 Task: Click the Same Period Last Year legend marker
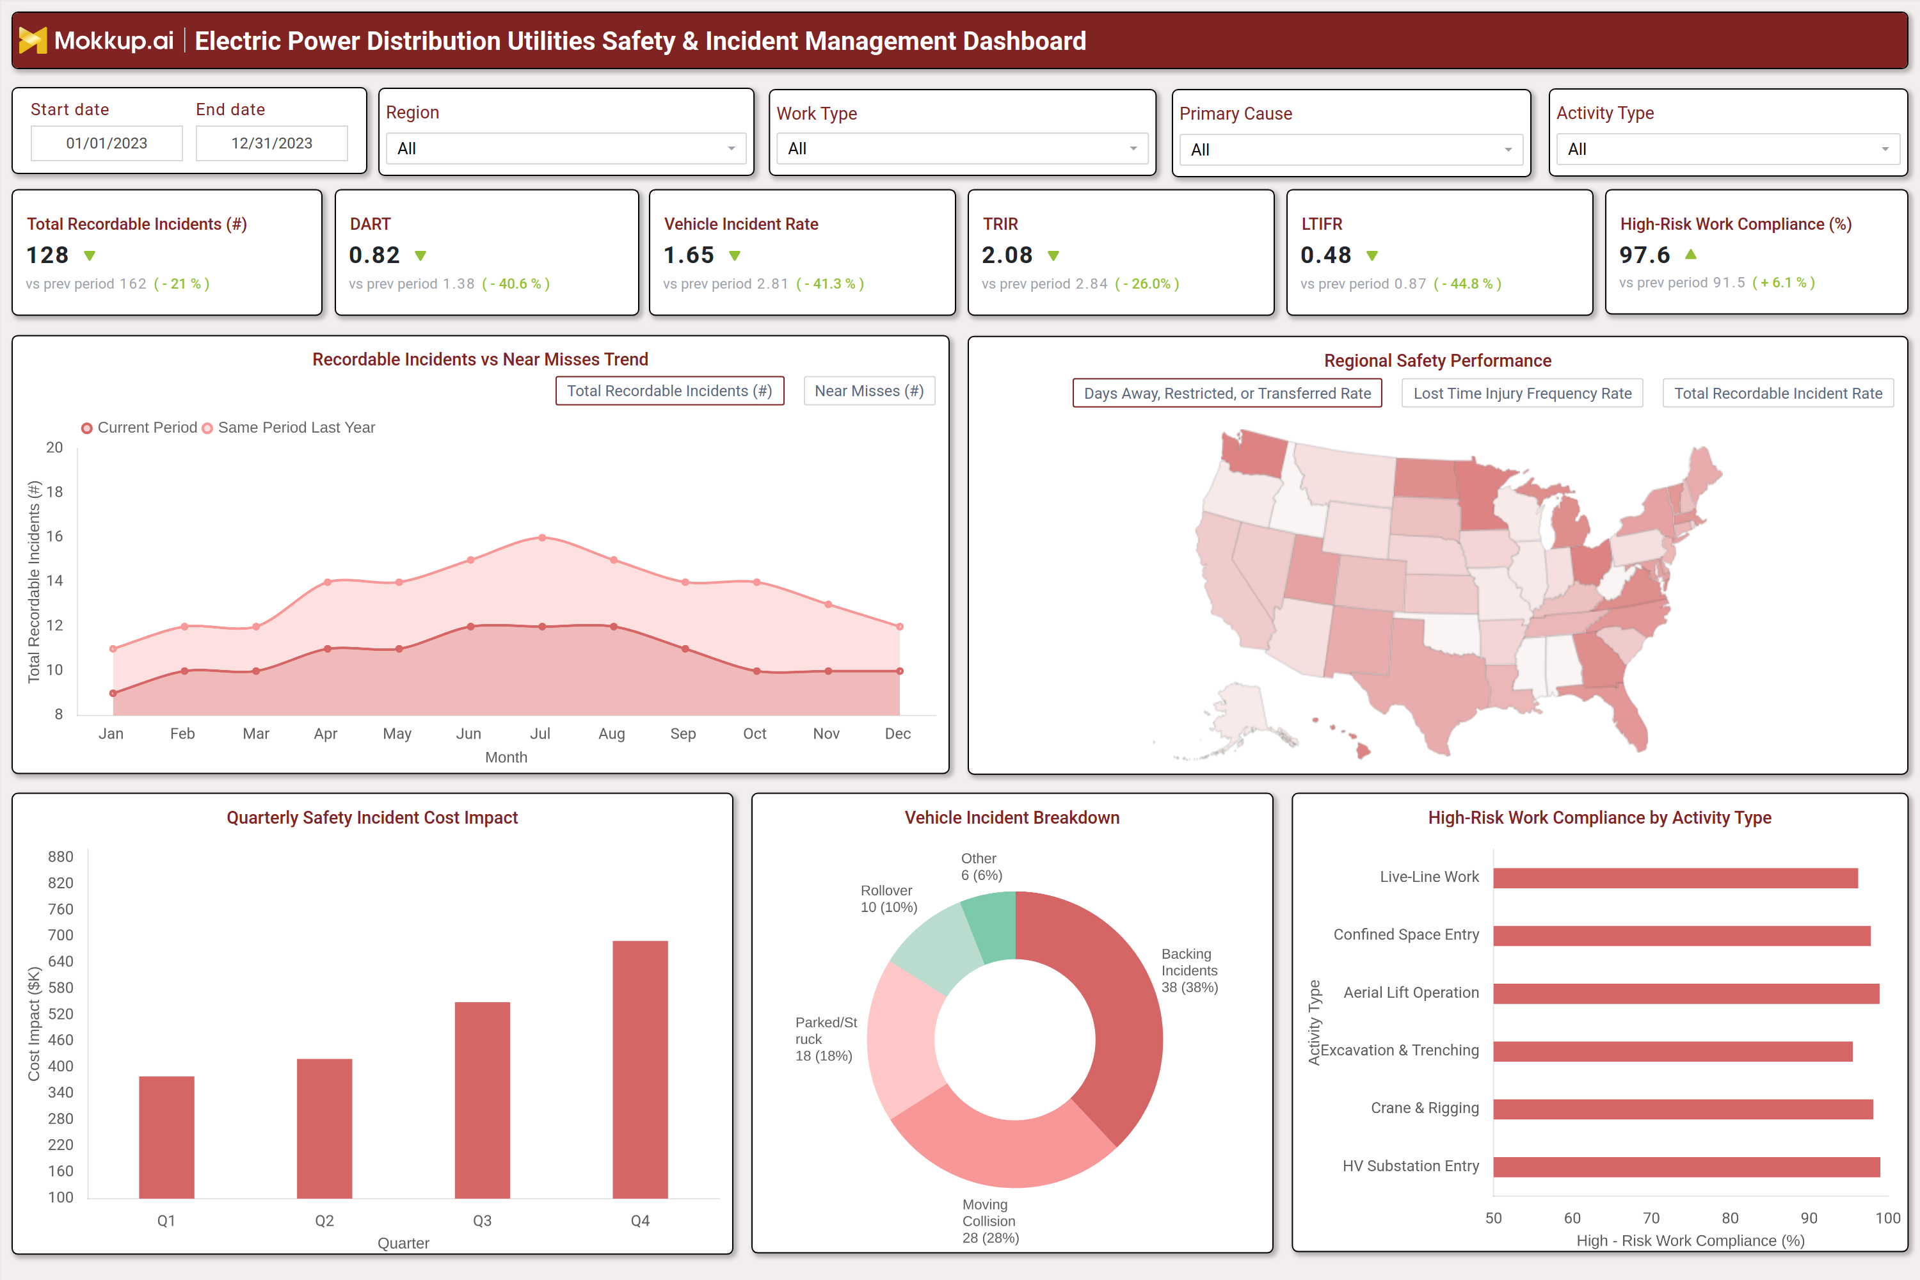(x=207, y=428)
